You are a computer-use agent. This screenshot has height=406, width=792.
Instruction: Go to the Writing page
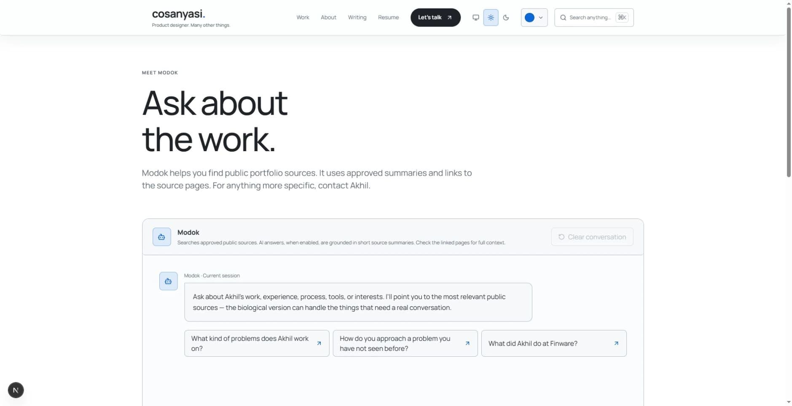click(357, 17)
